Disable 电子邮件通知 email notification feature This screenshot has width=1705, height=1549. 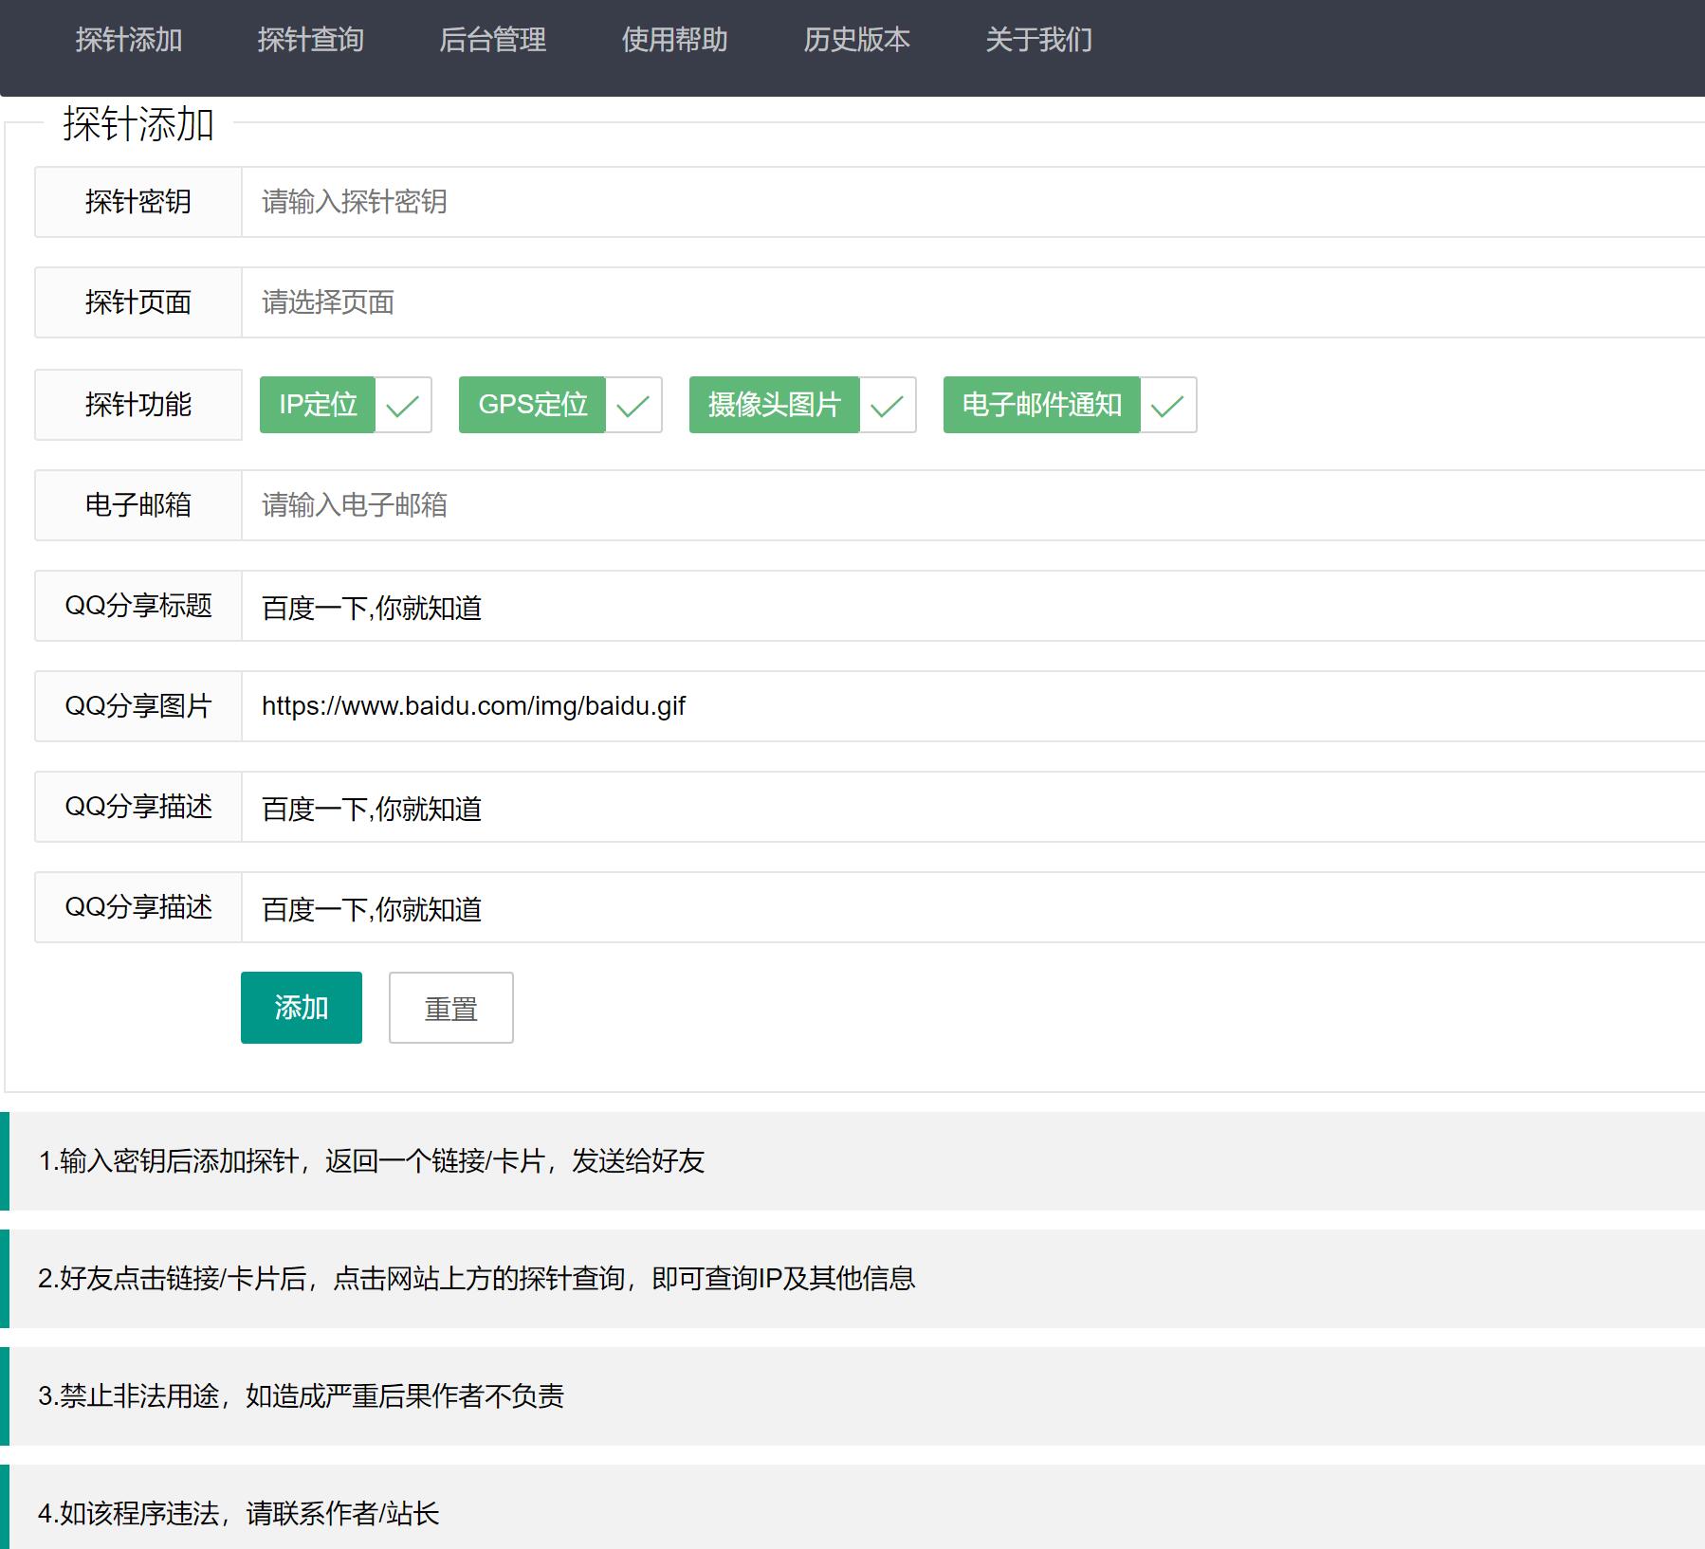pos(1041,405)
